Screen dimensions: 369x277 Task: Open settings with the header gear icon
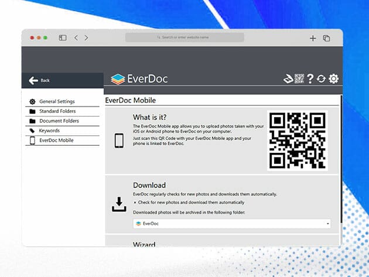point(333,79)
